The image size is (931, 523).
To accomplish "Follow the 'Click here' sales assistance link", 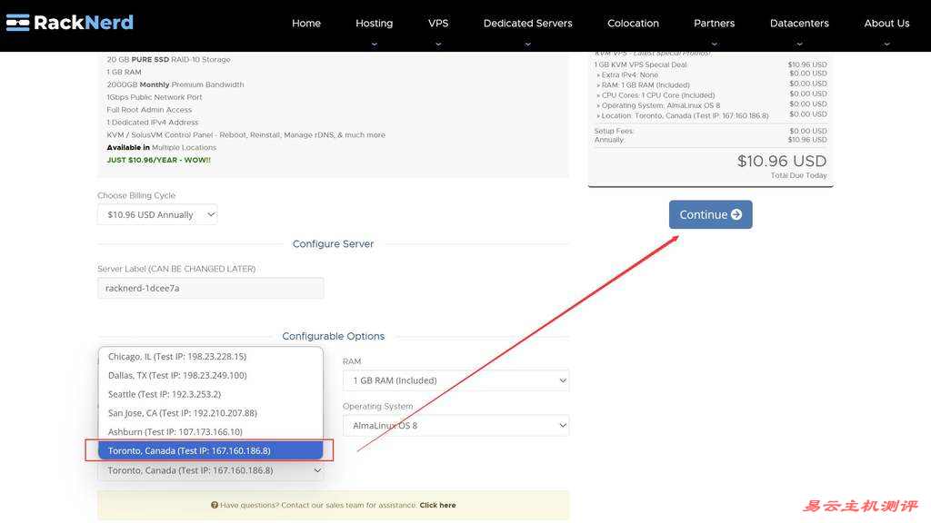I will (x=437, y=505).
